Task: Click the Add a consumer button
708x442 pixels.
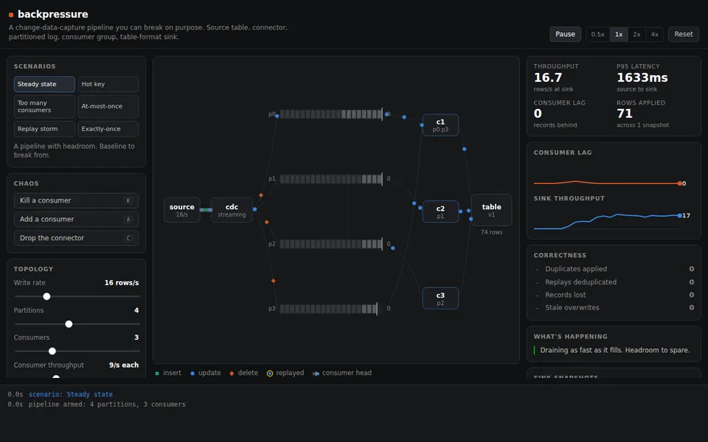Action: pyautogui.click(x=76, y=220)
